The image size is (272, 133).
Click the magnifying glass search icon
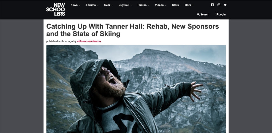click(198, 14)
